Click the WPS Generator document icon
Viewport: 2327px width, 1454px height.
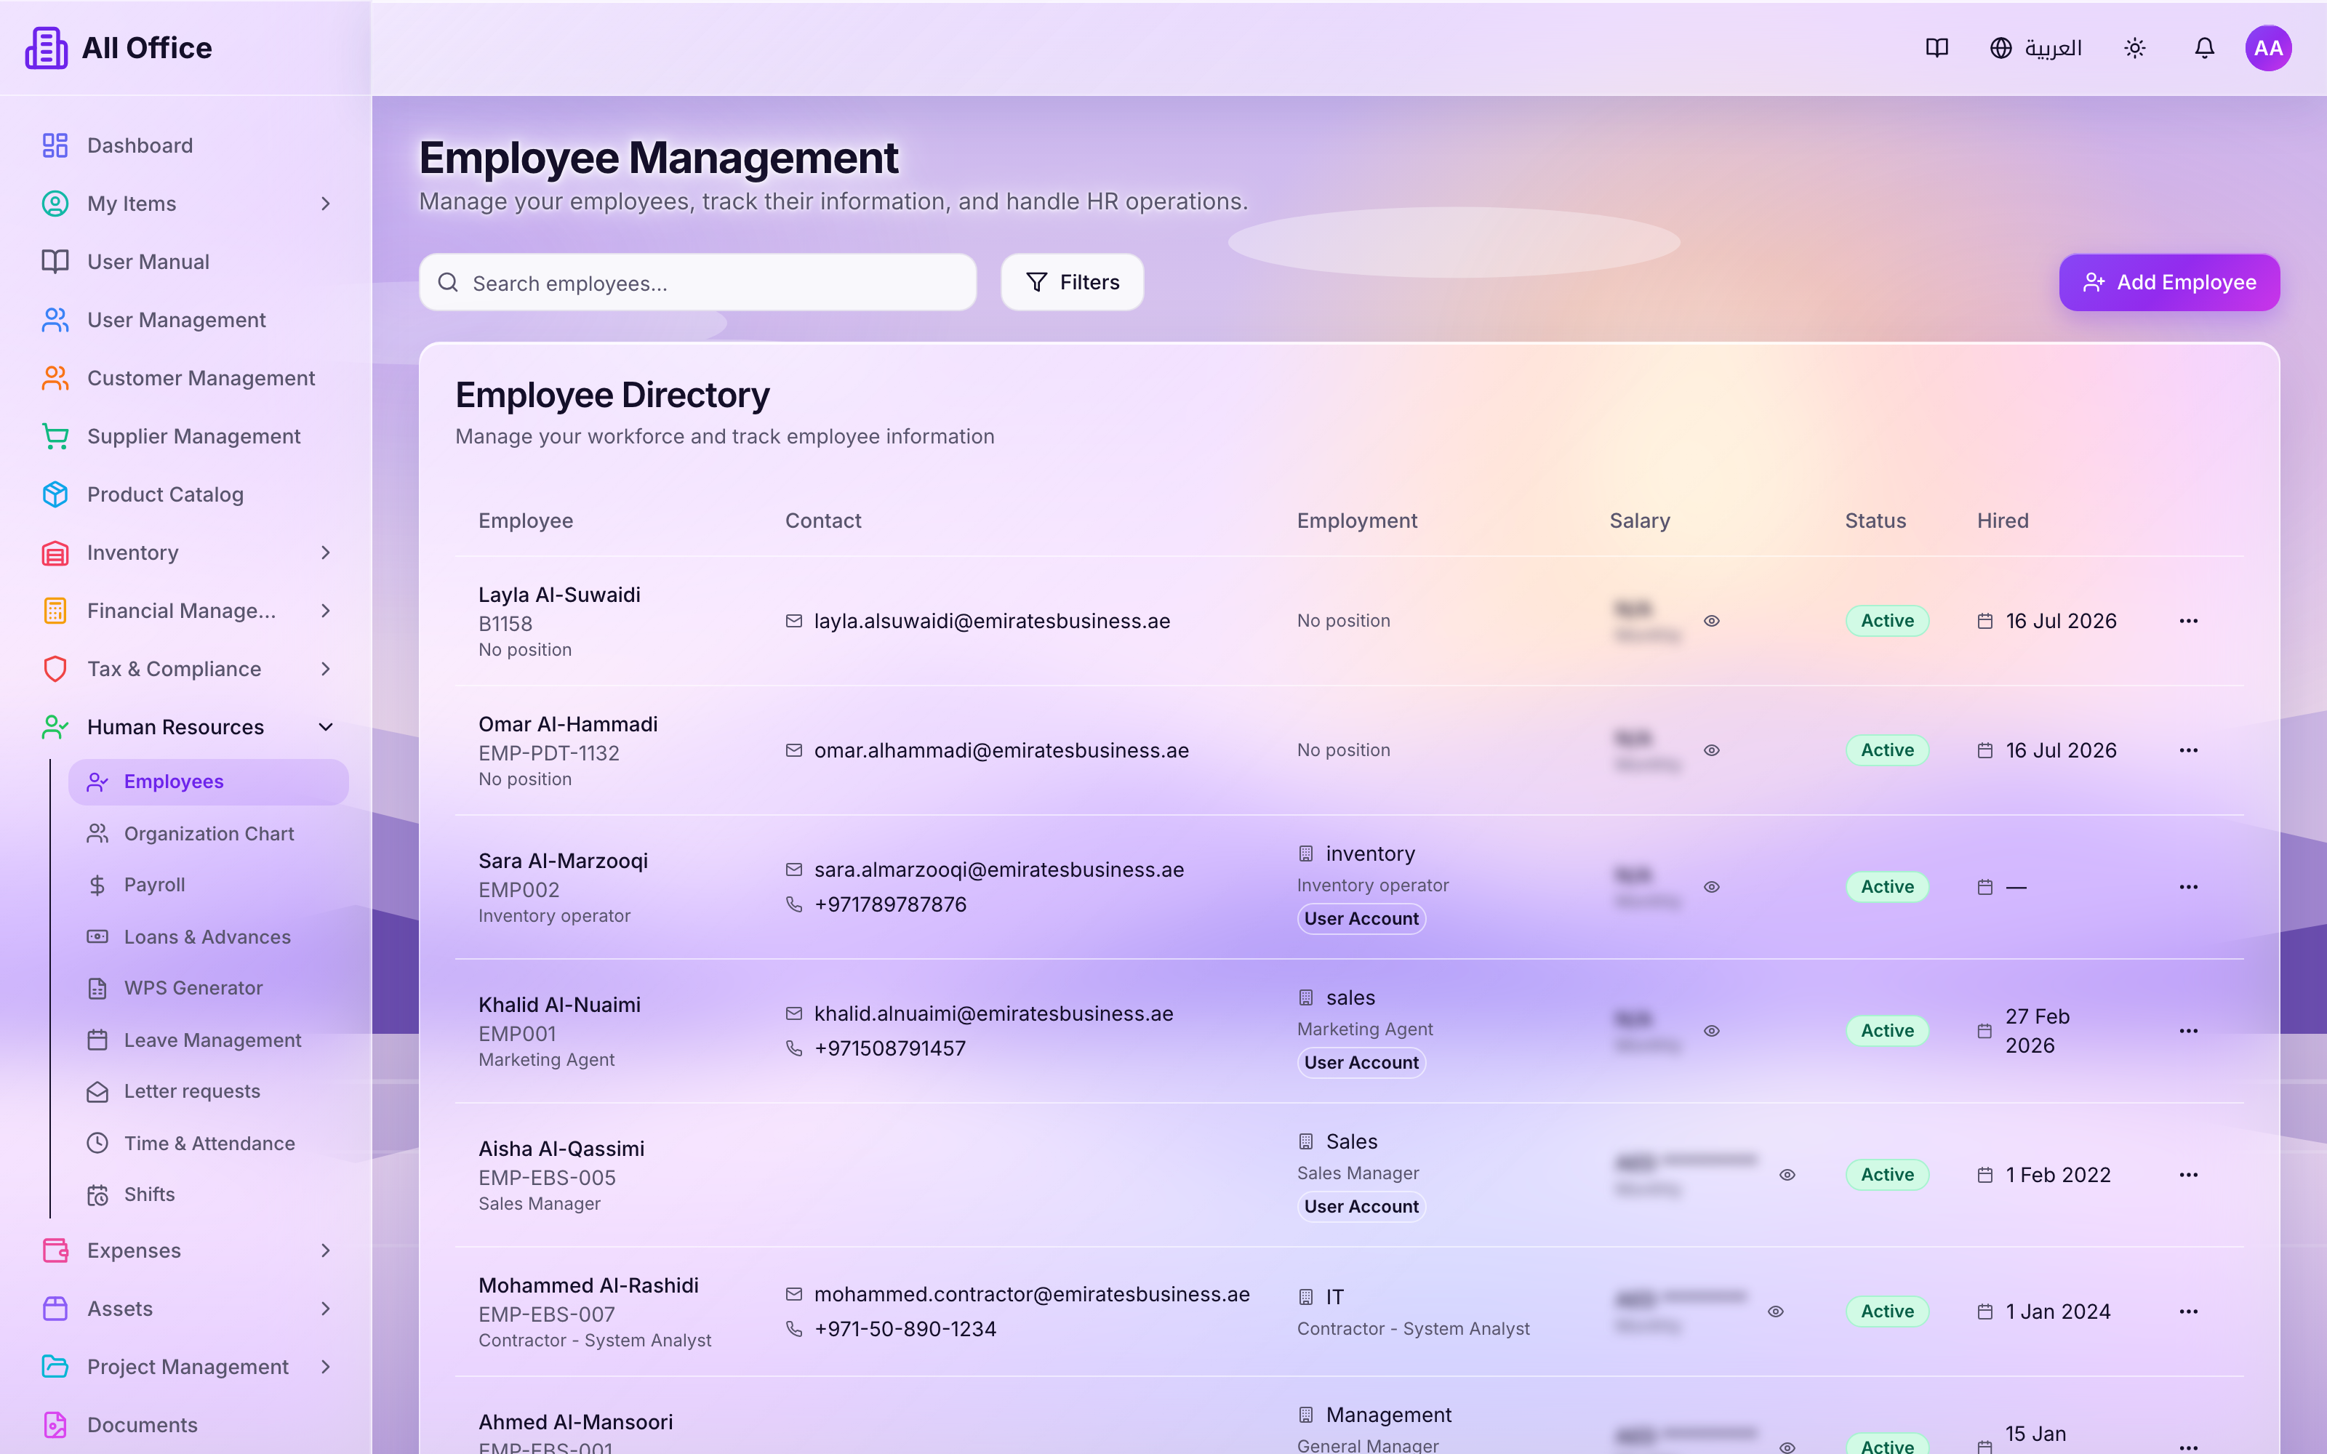click(97, 989)
